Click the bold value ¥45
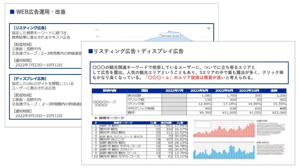Viewport: 299px width, 168px height. click(x=283, y=109)
